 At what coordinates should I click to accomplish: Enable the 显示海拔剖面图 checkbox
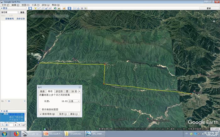coord(40,109)
